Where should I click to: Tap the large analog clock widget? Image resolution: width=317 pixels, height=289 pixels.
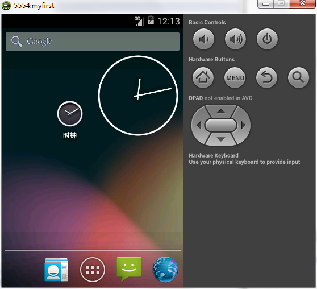pyautogui.click(x=138, y=96)
